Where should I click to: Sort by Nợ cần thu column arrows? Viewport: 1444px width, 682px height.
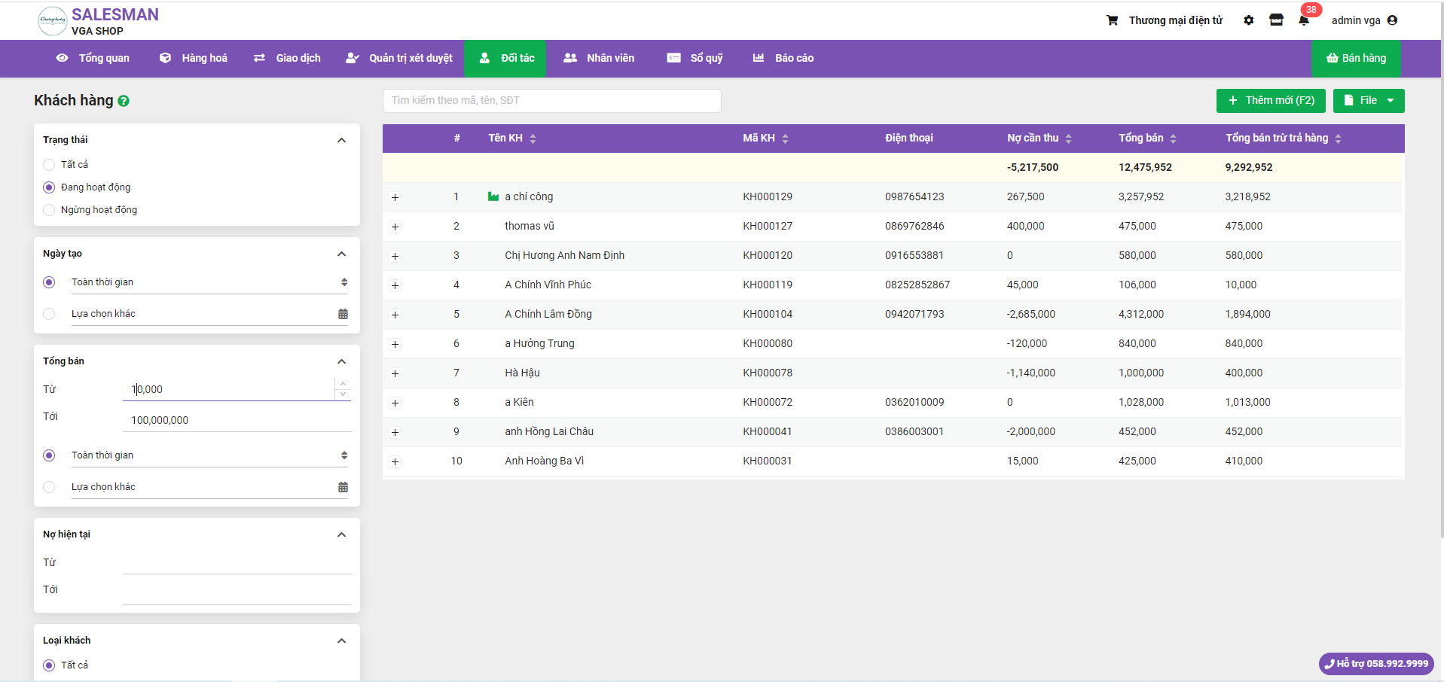click(x=1068, y=139)
